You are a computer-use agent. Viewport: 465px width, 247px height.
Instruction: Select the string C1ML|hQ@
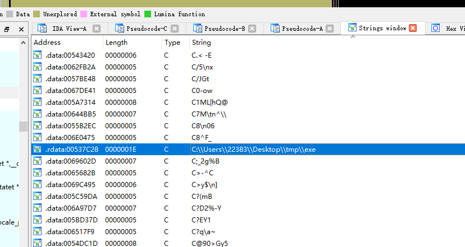209,102
